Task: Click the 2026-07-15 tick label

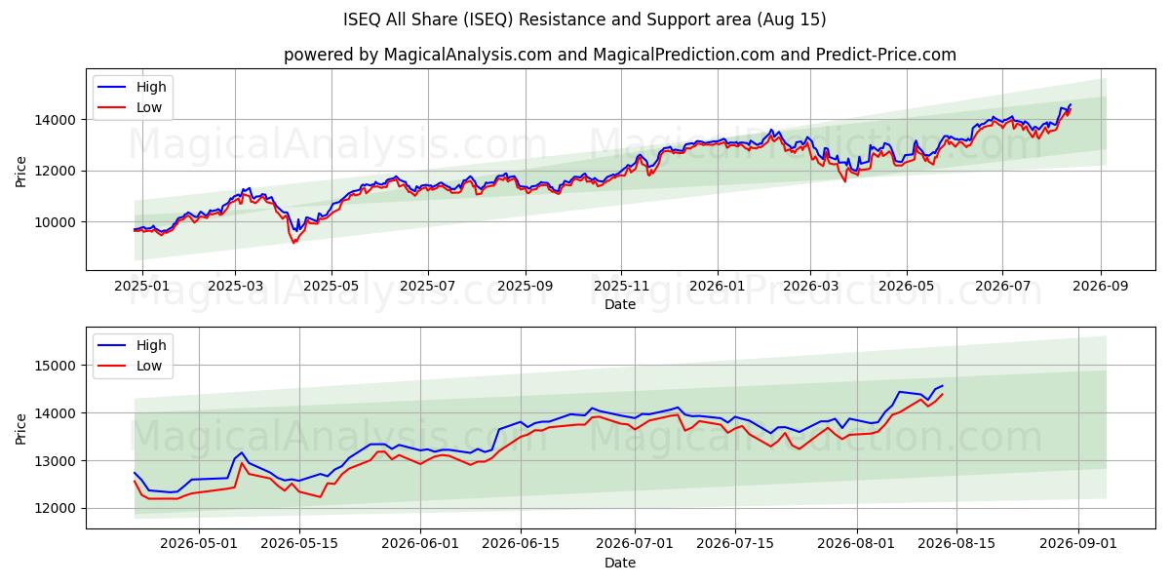Action: pos(734,544)
